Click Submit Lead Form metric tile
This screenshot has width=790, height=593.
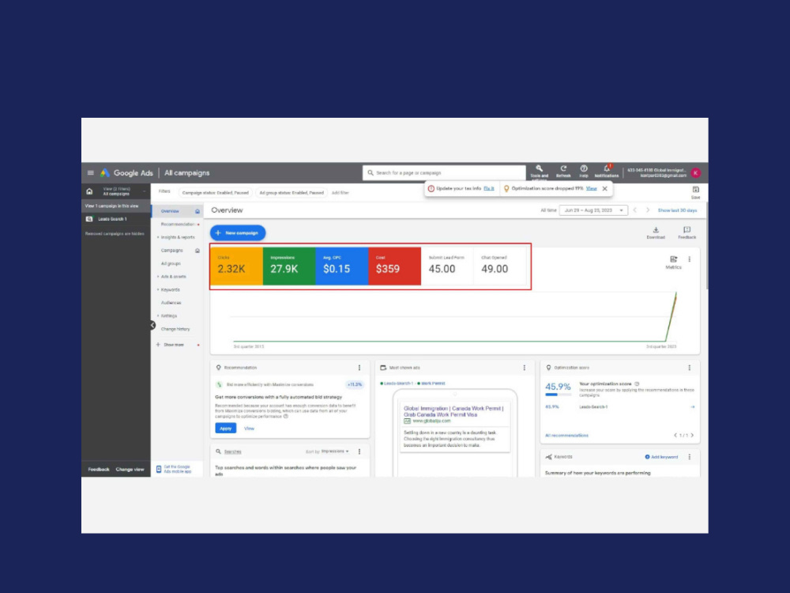447,266
